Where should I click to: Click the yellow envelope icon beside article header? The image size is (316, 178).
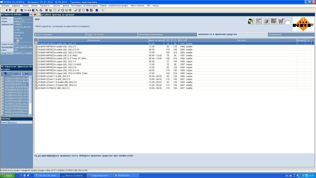pos(38,15)
